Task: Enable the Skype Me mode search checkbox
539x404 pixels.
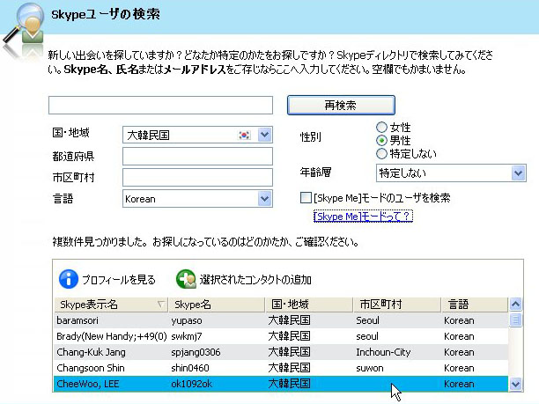Action: coord(306,198)
